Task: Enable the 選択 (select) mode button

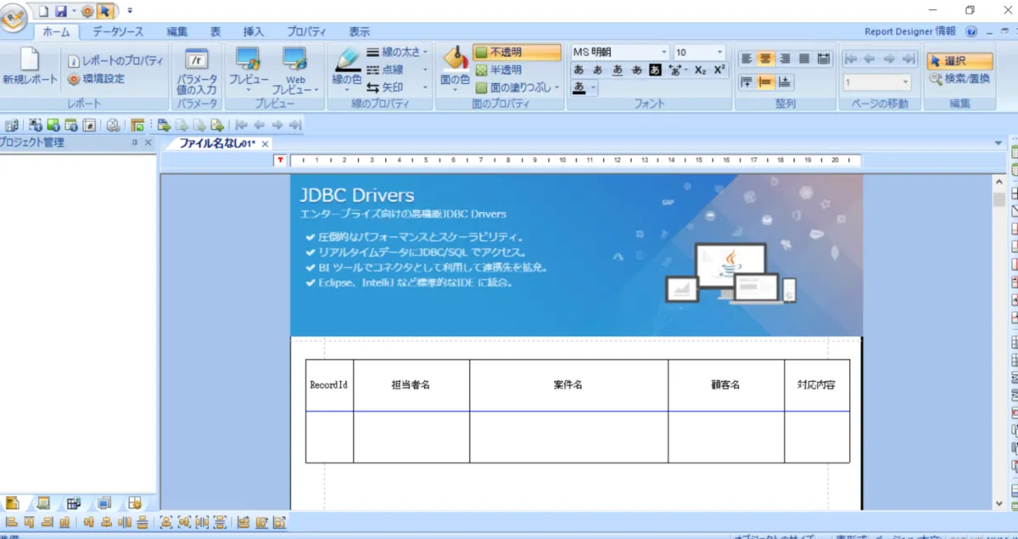Action: point(959,61)
